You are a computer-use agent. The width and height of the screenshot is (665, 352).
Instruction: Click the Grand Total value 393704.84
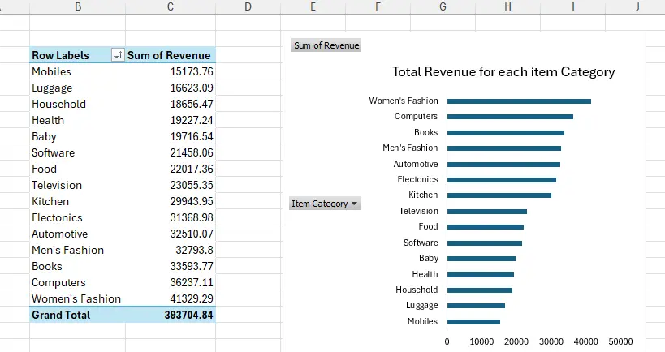tap(183, 315)
